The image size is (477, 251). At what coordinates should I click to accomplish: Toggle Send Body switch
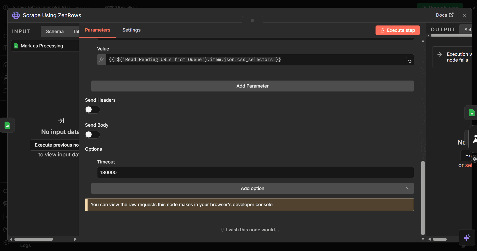coord(92,134)
